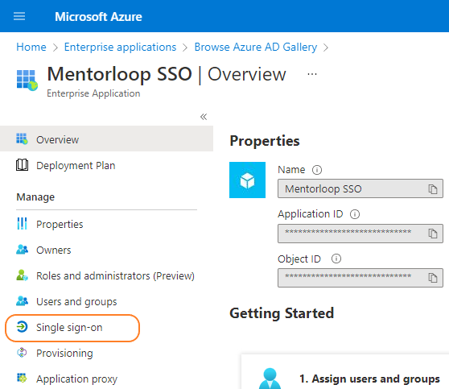The width and height of the screenshot is (449, 389).
Task: Open the ellipsis more options menu
Action: [x=312, y=74]
